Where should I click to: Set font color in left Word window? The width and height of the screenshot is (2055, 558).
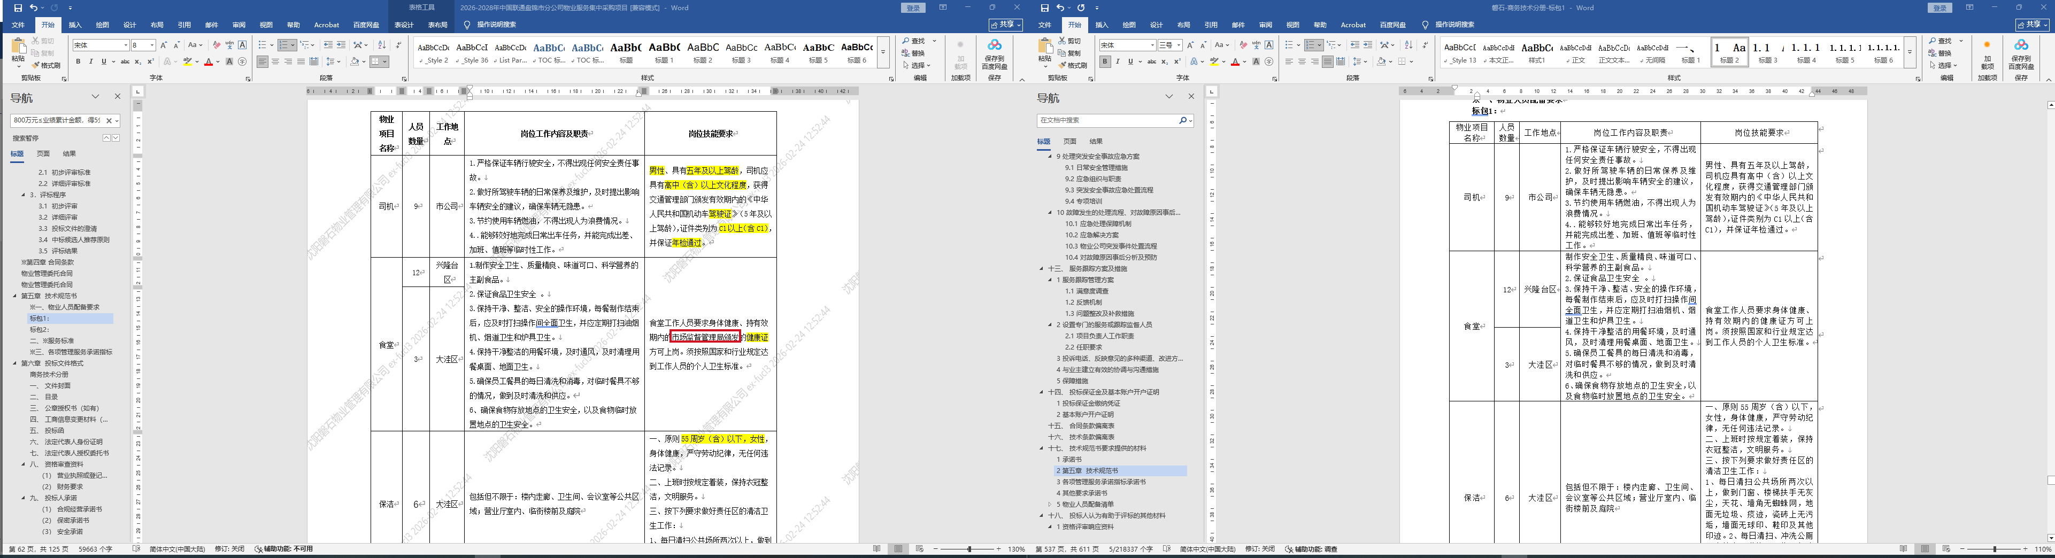coord(208,61)
